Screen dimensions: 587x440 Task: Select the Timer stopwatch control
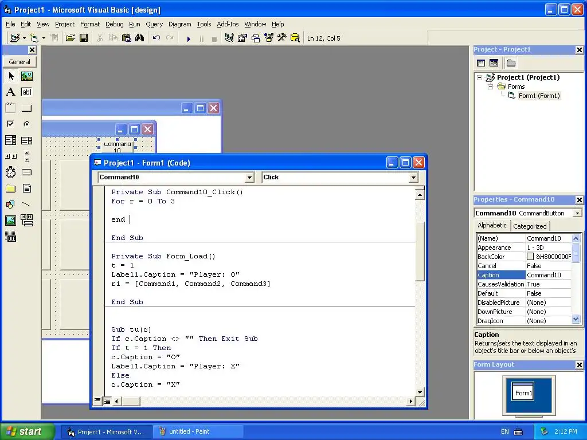[11, 172]
